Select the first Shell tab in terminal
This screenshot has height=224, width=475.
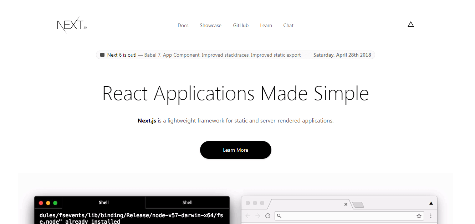(x=104, y=203)
